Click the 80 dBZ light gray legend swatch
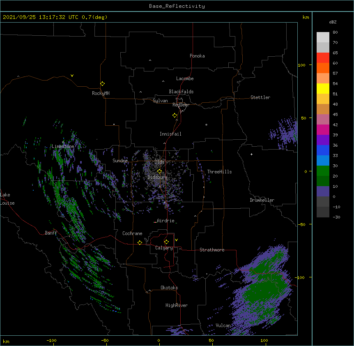Screen dimensions: 354x346 click(323, 37)
